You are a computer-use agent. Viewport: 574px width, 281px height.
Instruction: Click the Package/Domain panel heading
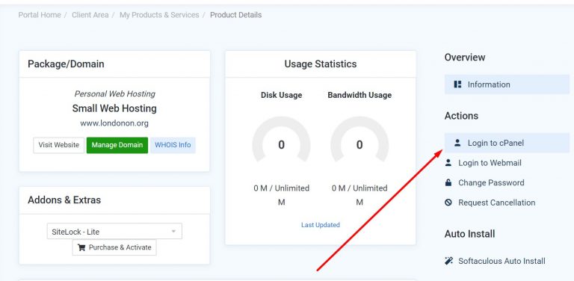click(x=66, y=64)
